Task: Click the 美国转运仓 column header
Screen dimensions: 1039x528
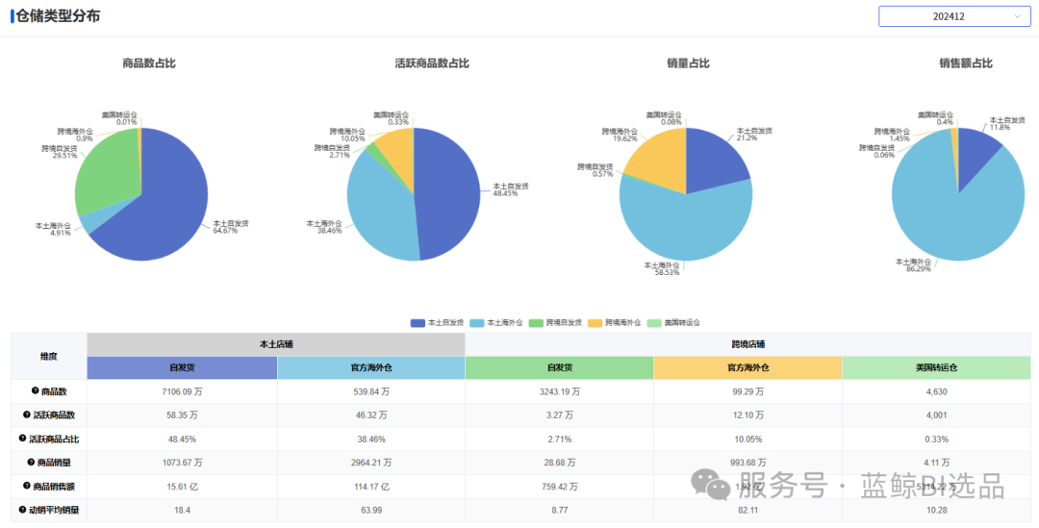Action: click(936, 367)
